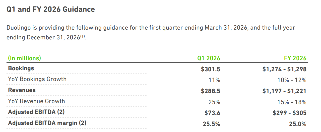Click the $1,274 - $1,298 bookings range
The height and width of the screenshot is (132, 321).
(x=284, y=69)
